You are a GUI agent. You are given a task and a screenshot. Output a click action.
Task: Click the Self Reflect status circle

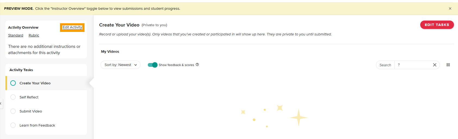(x=13, y=97)
